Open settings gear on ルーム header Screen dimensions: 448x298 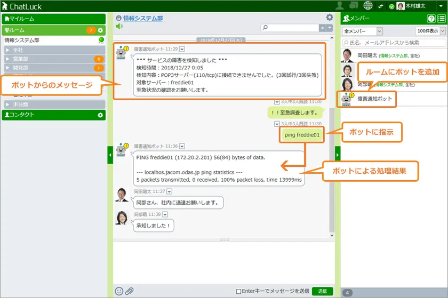[100, 30]
